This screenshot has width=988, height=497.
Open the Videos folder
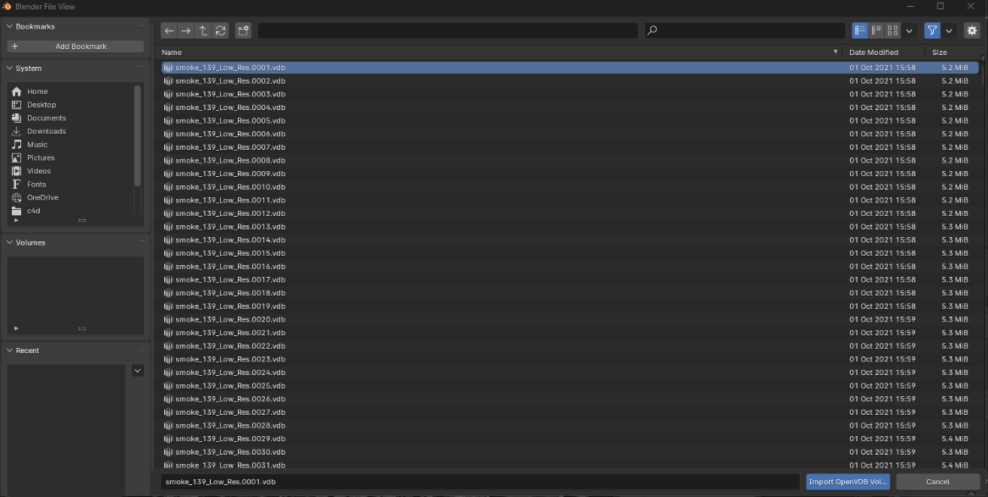(x=70, y=171)
